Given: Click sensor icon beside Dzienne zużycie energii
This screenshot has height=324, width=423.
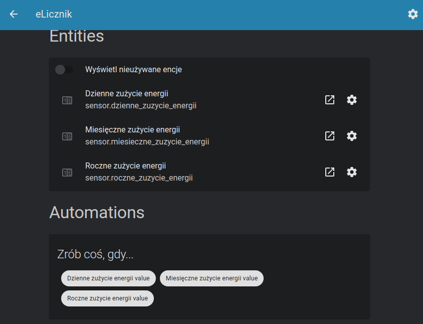Looking at the screenshot, I should point(67,100).
